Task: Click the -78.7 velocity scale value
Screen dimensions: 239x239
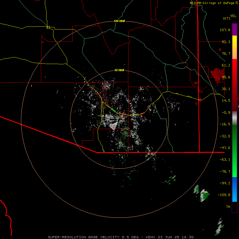Action: pos(225,172)
